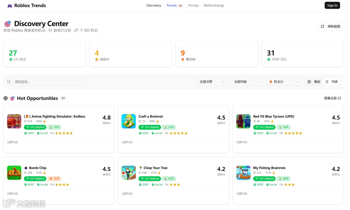The height and width of the screenshot is (210, 350).
Task: Click the Sign In button
Action: (332, 6)
